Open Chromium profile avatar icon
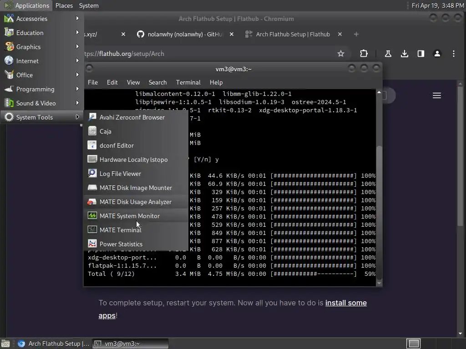466x349 pixels. (x=437, y=54)
